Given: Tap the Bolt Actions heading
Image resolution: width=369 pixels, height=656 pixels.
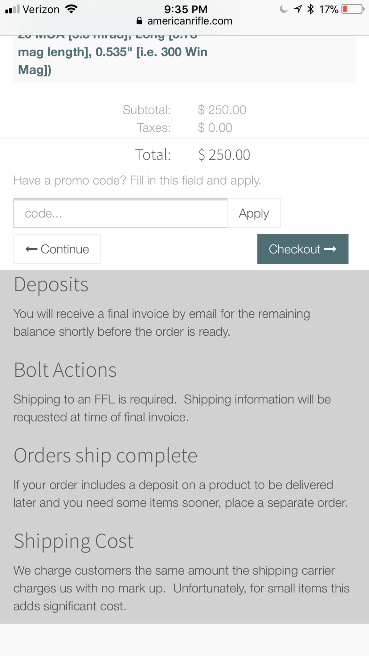Looking at the screenshot, I should click(x=65, y=370).
